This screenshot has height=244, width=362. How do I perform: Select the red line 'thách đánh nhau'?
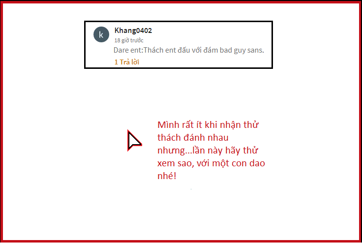point(193,138)
